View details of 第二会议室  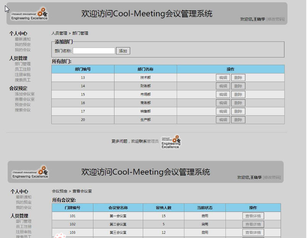point(253,224)
